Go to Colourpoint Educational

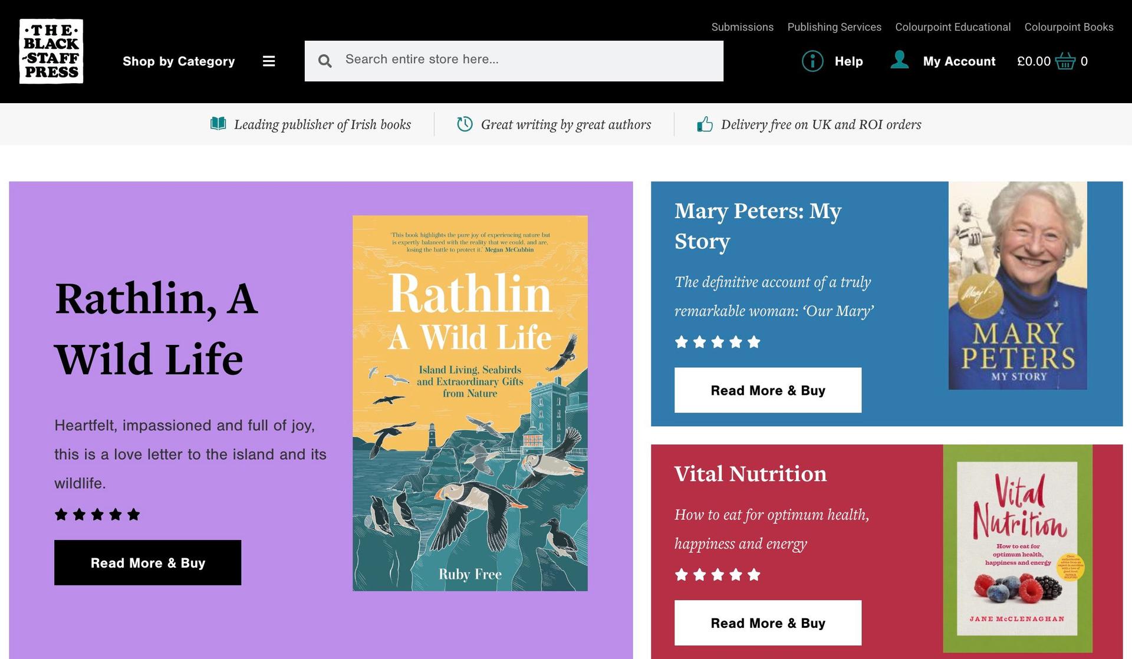(953, 27)
